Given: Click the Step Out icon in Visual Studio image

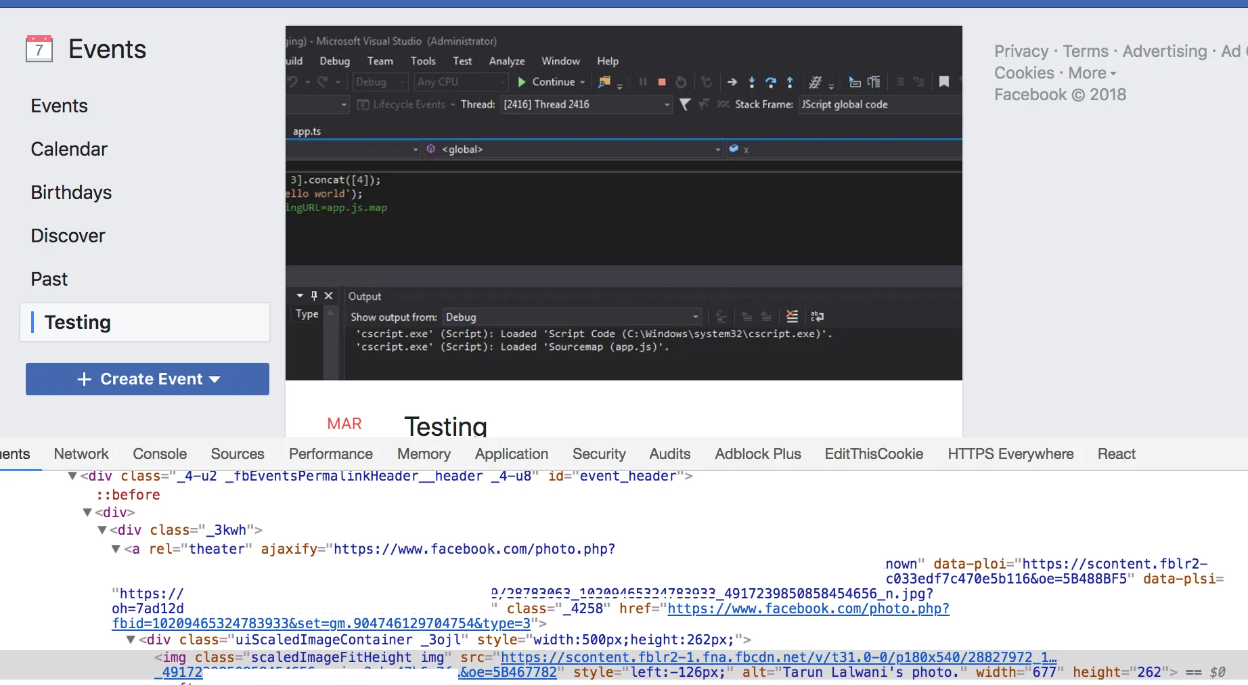Looking at the screenshot, I should click(x=790, y=82).
